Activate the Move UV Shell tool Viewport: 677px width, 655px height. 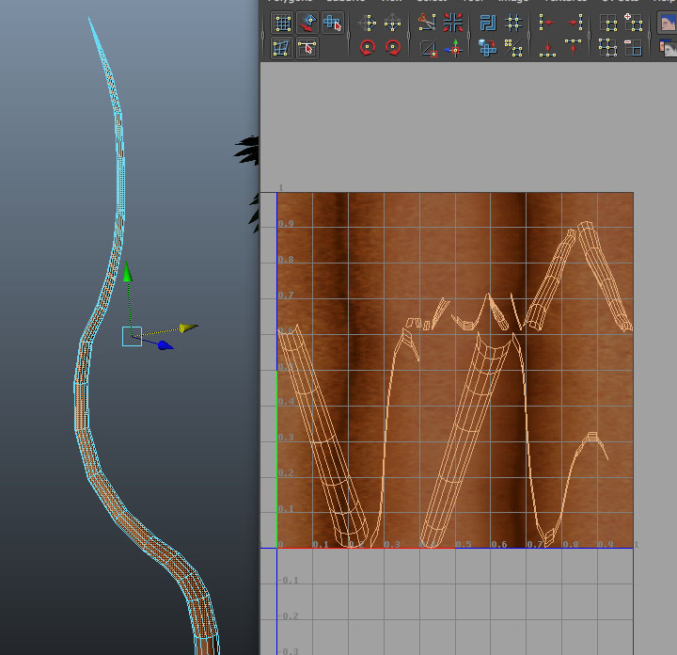coord(307,23)
